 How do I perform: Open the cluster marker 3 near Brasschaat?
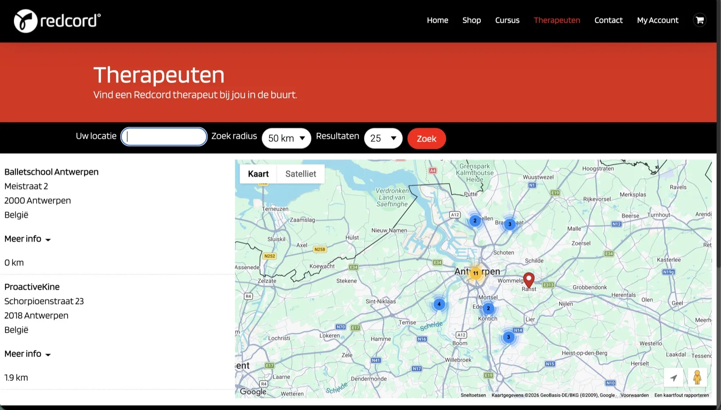point(510,224)
